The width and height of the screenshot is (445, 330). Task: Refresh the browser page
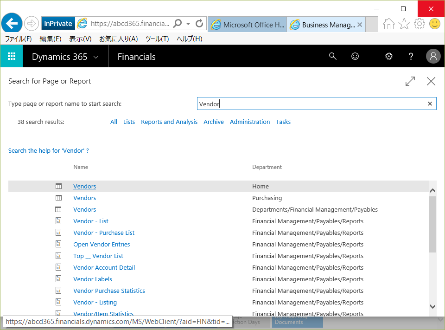[x=199, y=23]
